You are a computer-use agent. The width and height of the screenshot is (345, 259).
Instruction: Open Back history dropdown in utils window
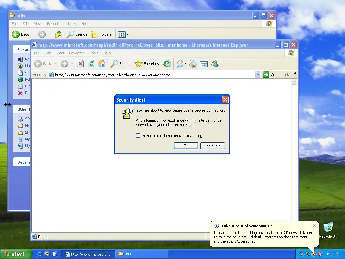(x=33, y=34)
